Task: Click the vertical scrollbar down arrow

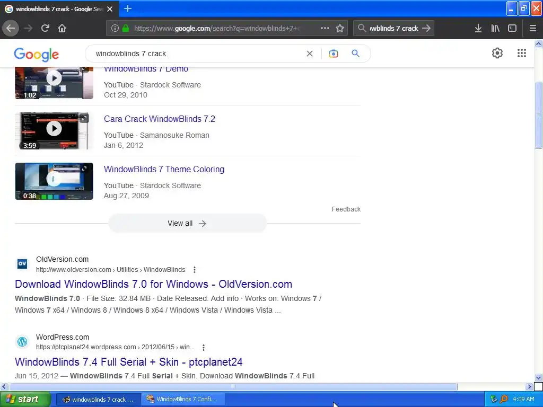Action: (538, 377)
